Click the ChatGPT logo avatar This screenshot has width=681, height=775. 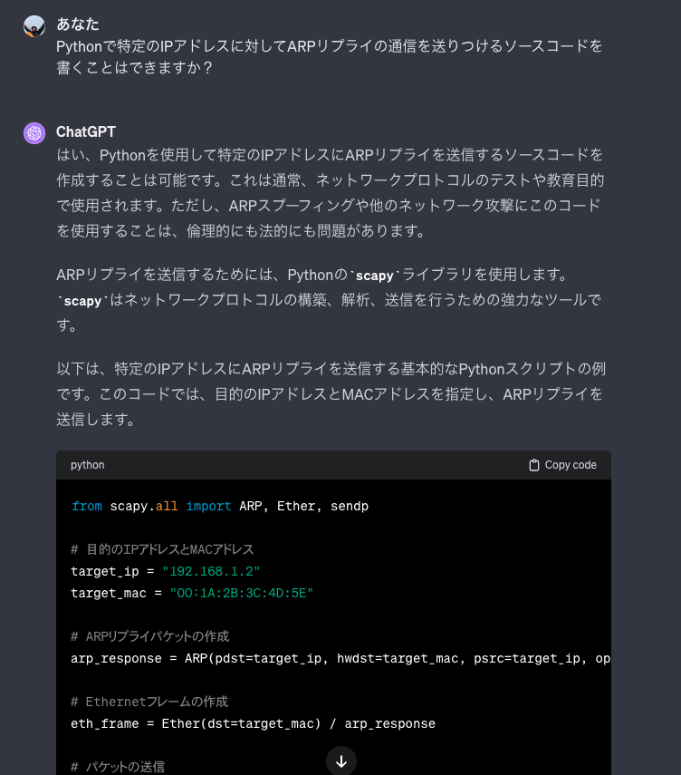(34, 133)
